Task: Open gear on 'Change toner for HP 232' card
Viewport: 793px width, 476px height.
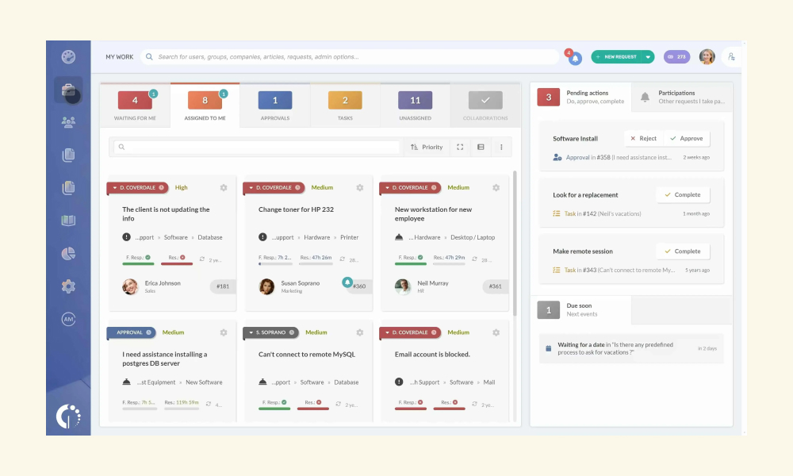Action: coord(359,188)
